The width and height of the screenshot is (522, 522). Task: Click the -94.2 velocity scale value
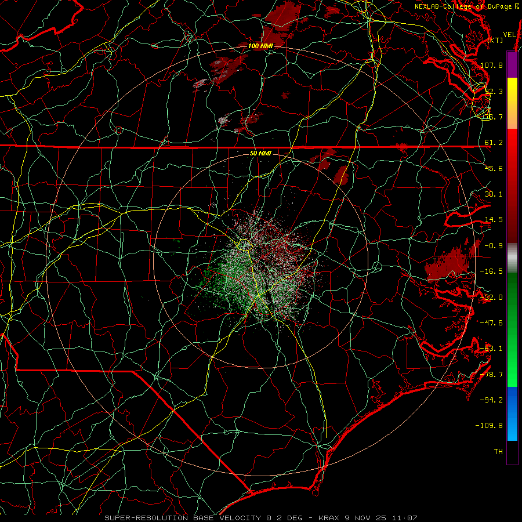tap(491, 400)
